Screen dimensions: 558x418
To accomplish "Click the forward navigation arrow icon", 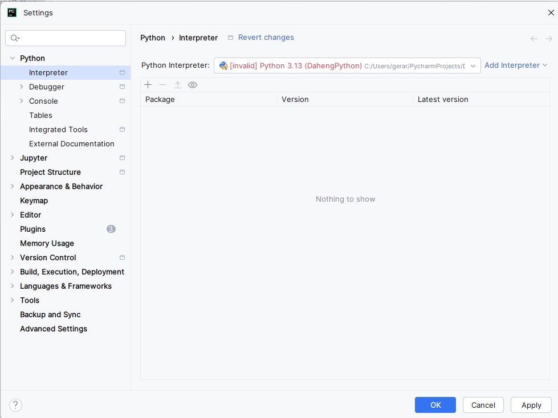I will coord(549,39).
